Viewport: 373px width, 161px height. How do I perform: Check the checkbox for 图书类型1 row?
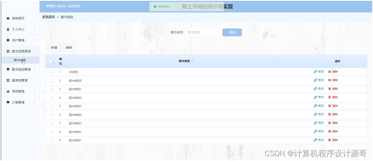51,140
